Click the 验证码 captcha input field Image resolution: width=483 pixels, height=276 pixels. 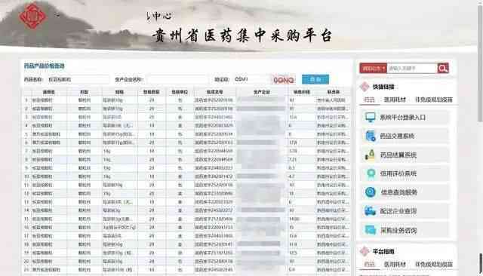(251, 79)
